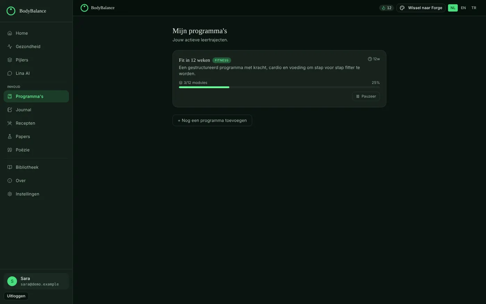This screenshot has width=486, height=304.
Task: Click the Bibliotheek open book icon
Action: (x=10, y=167)
